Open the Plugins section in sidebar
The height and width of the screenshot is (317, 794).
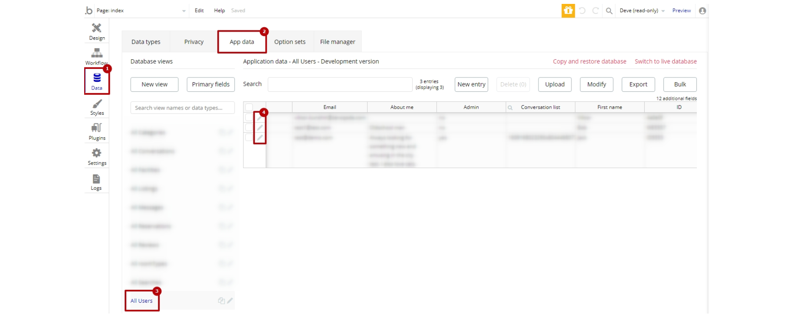click(x=97, y=132)
